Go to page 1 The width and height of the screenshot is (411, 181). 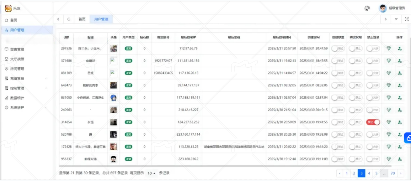pyautogui.click(x=347, y=173)
